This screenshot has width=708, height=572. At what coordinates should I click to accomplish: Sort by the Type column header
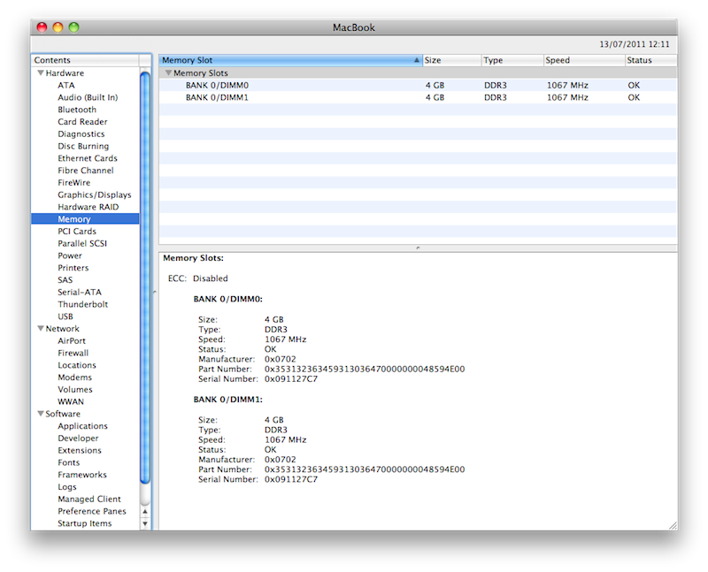pyautogui.click(x=512, y=60)
